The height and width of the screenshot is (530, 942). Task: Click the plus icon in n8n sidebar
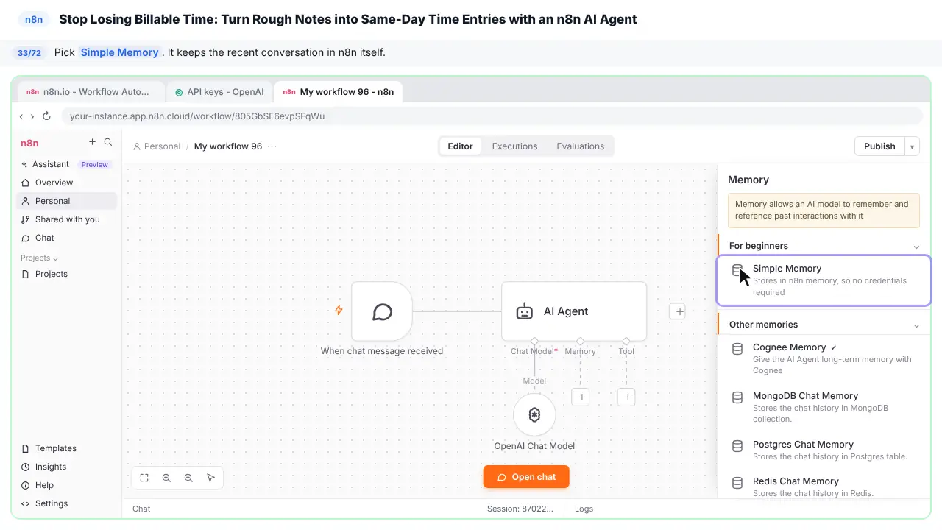92,142
